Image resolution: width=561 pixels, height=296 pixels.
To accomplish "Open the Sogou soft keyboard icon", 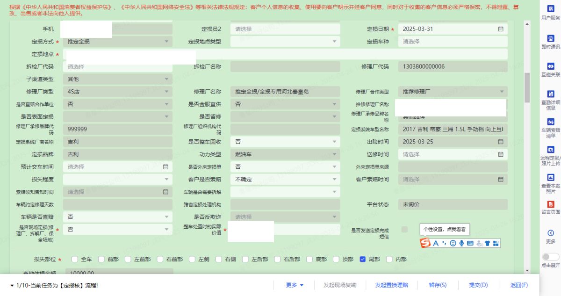I will (470, 243).
